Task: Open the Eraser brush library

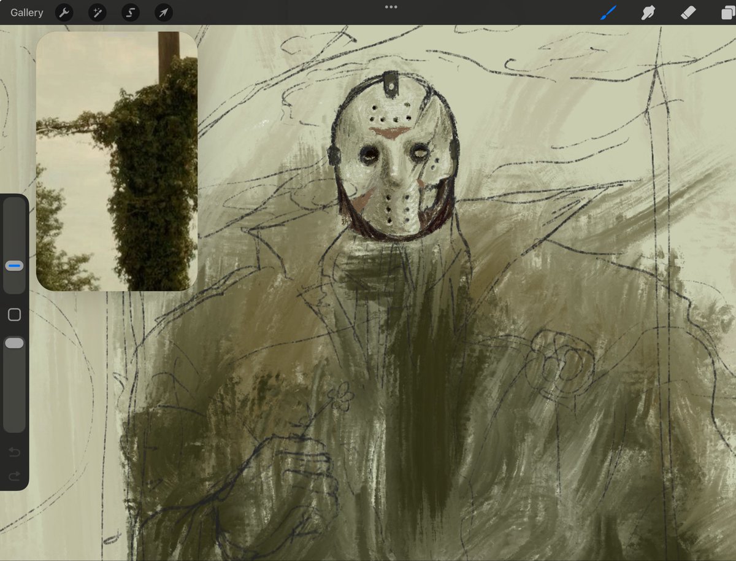Action: coord(687,12)
